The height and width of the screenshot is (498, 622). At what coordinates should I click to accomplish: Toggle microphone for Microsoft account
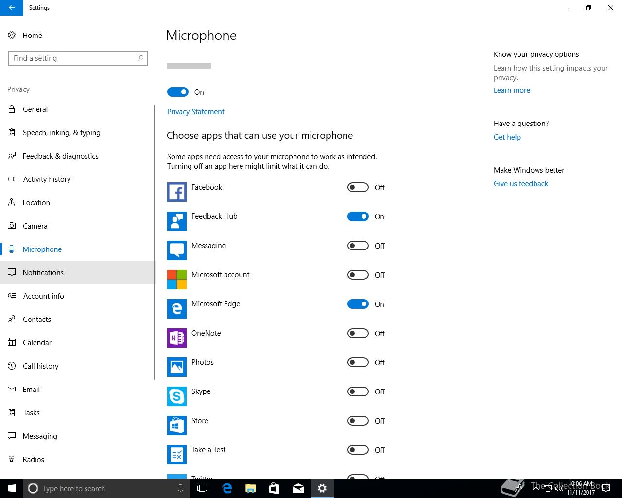click(358, 275)
